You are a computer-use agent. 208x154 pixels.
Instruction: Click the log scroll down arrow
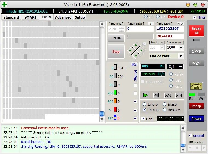coord(183,150)
